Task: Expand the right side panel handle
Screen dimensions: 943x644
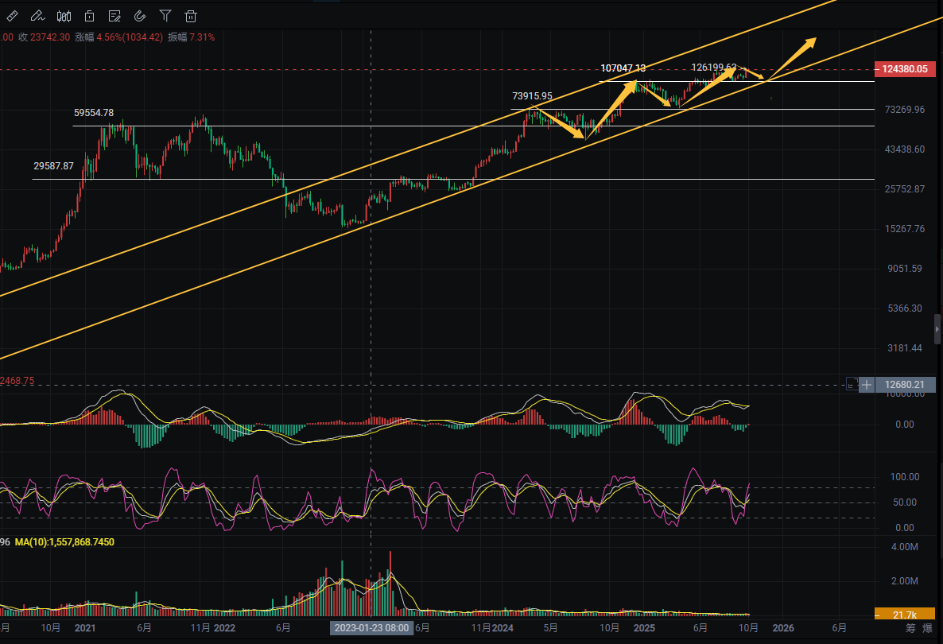Action: (x=937, y=329)
